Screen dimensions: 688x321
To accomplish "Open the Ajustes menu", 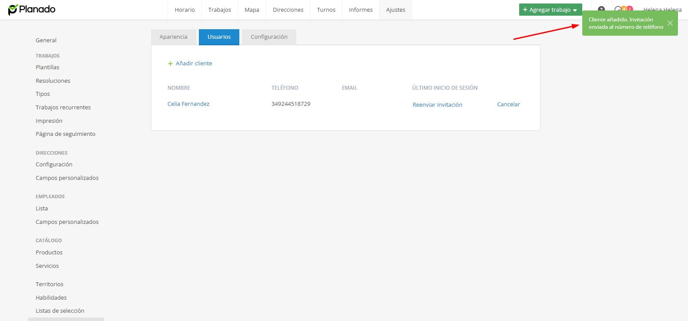I will tap(396, 10).
